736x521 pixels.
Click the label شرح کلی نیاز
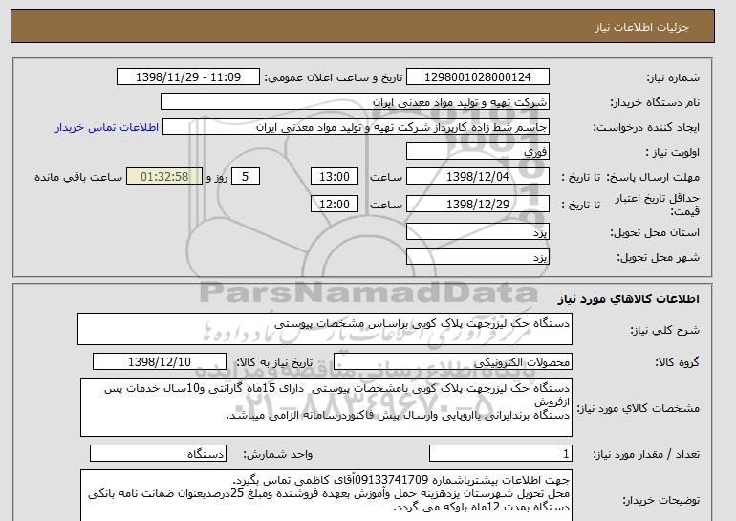point(664,330)
